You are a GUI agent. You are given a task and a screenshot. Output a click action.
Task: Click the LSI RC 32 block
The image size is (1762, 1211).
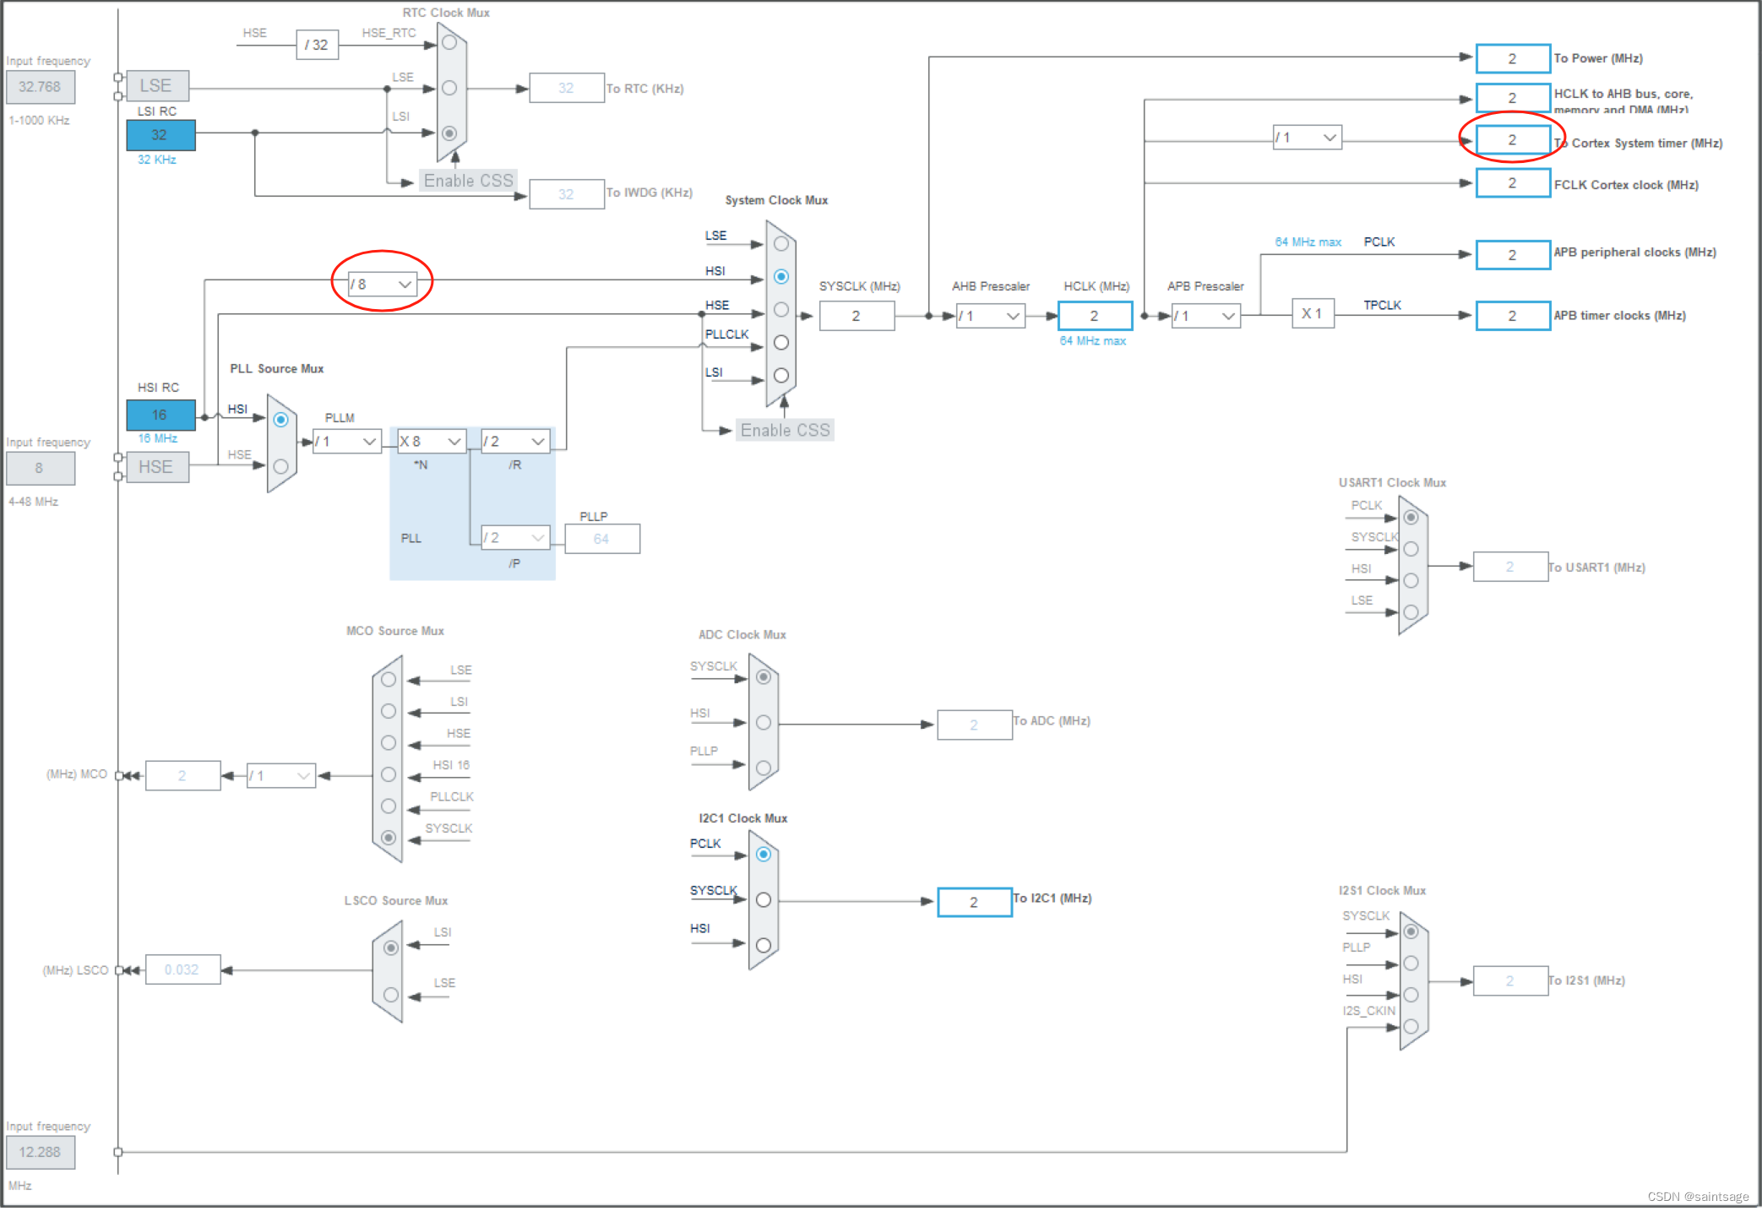pyautogui.click(x=160, y=134)
